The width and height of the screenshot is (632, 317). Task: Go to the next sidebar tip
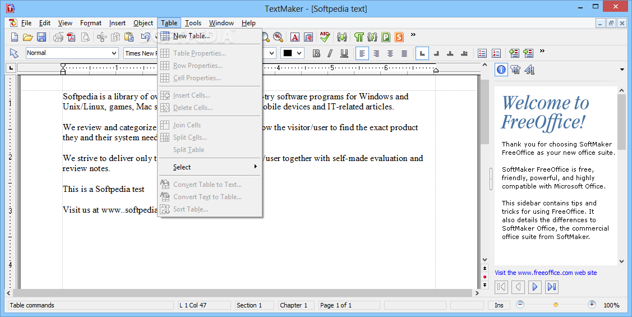[535, 287]
